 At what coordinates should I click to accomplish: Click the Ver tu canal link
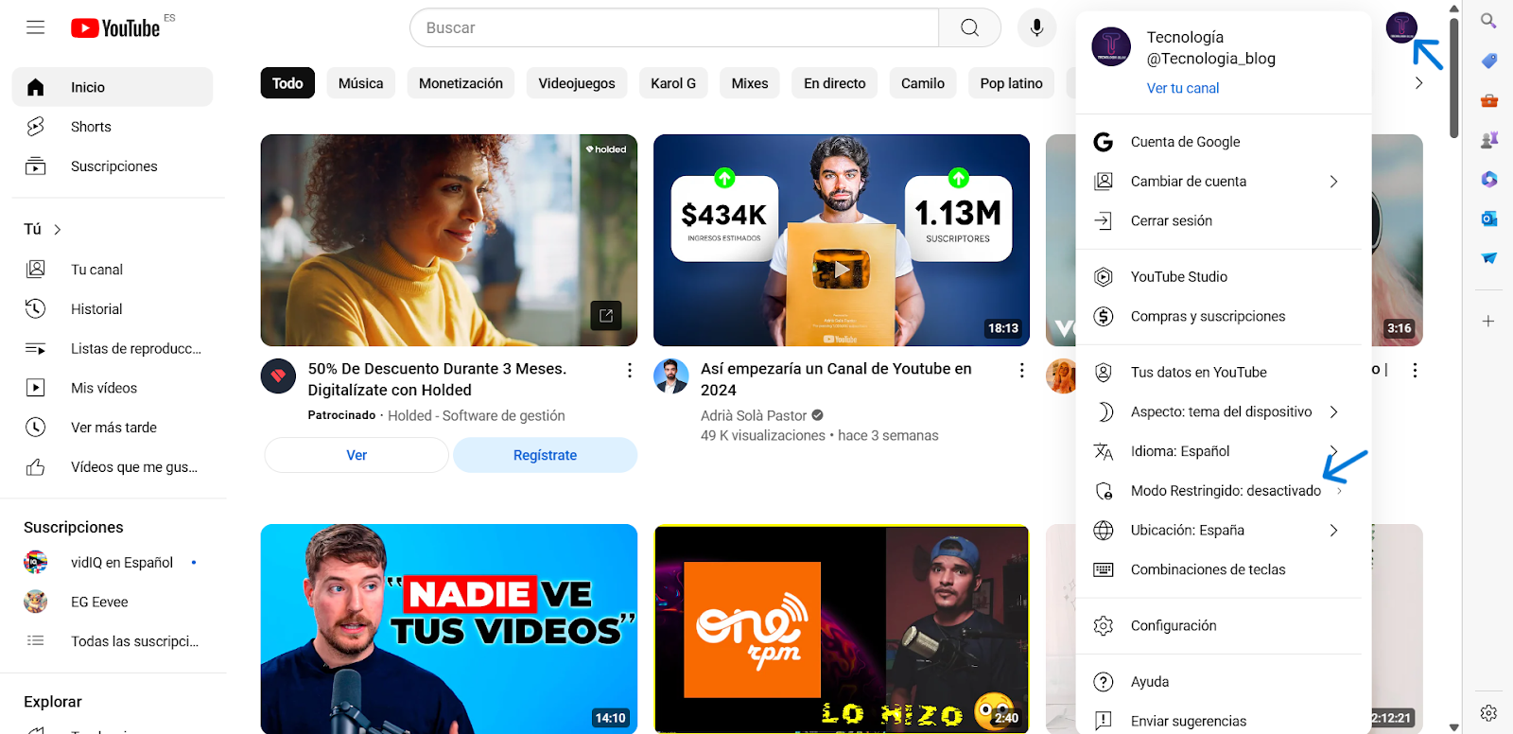tap(1183, 88)
